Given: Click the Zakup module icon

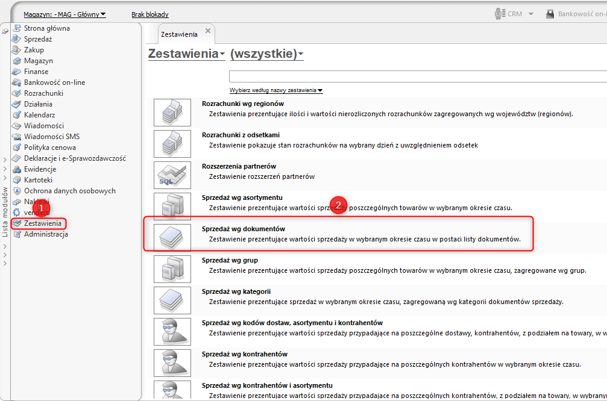Looking at the screenshot, I should click(x=16, y=50).
